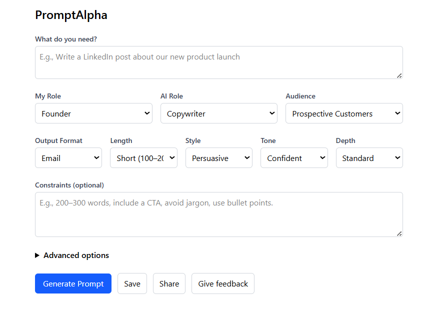Click the Constraints box resize grip

pos(399,233)
